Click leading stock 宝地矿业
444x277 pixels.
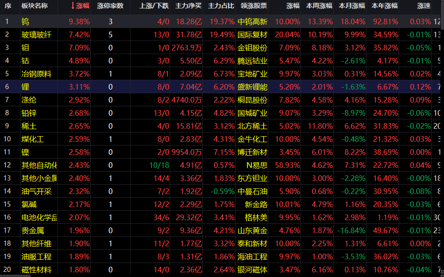tap(252, 74)
